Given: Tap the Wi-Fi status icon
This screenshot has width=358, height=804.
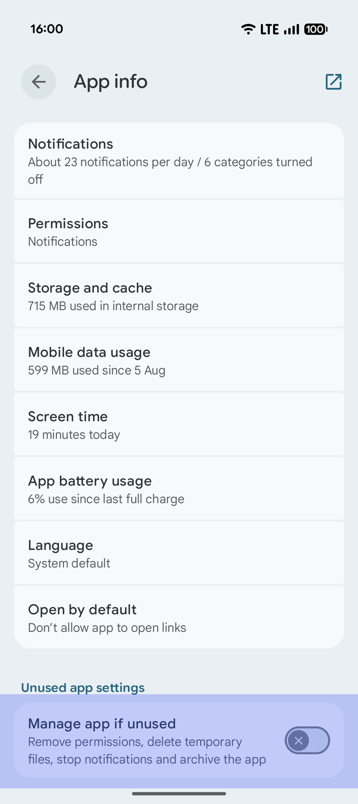Looking at the screenshot, I should pos(248,29).
